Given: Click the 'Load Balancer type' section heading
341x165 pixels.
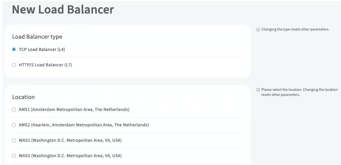Looking at the screenshot, I should 37,37.
